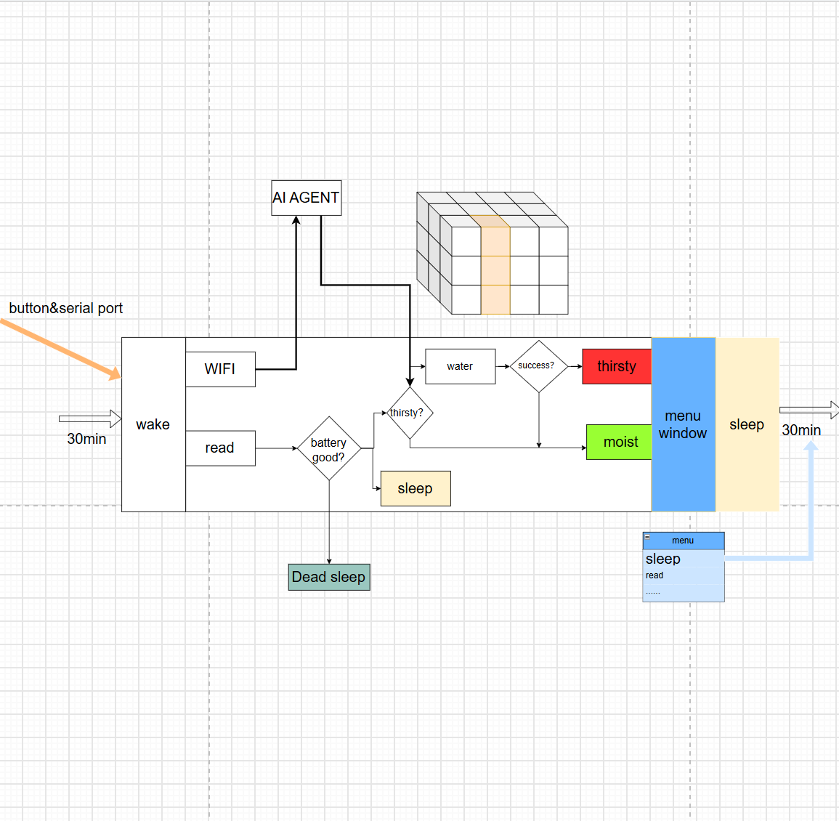The image size is (839, 821).
Task: Select the tall cream sleep block
Action: click(747, 424)
